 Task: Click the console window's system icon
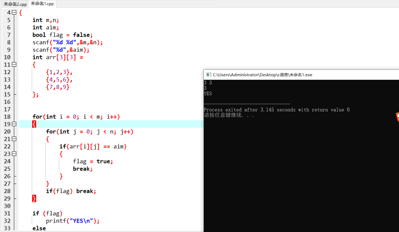click(x=208, y=75)
